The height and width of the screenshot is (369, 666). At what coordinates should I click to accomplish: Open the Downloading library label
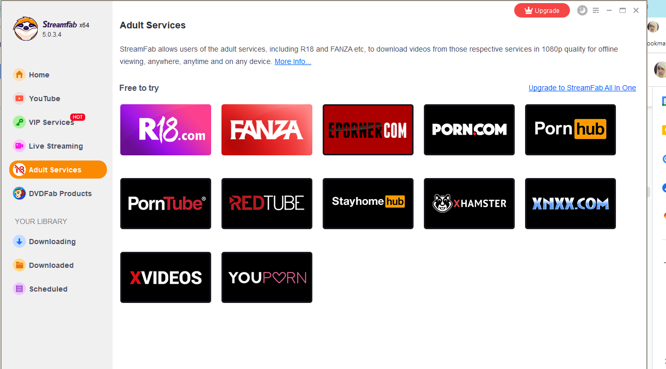(52, 242)
